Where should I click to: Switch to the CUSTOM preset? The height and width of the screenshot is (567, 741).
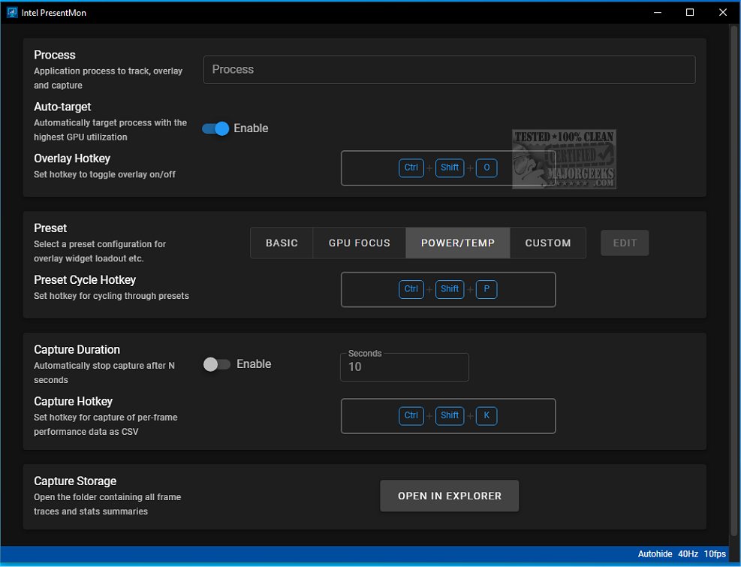[547, 243]
